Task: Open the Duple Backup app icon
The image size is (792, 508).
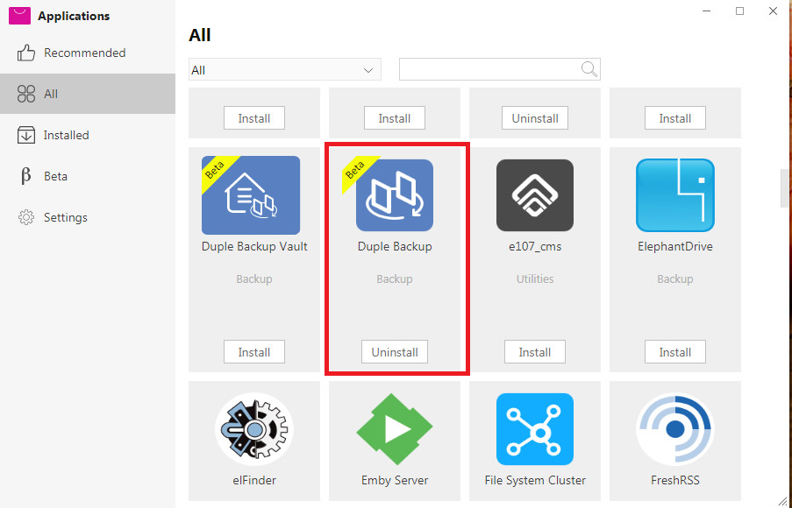Action: (x=395, y=195)
